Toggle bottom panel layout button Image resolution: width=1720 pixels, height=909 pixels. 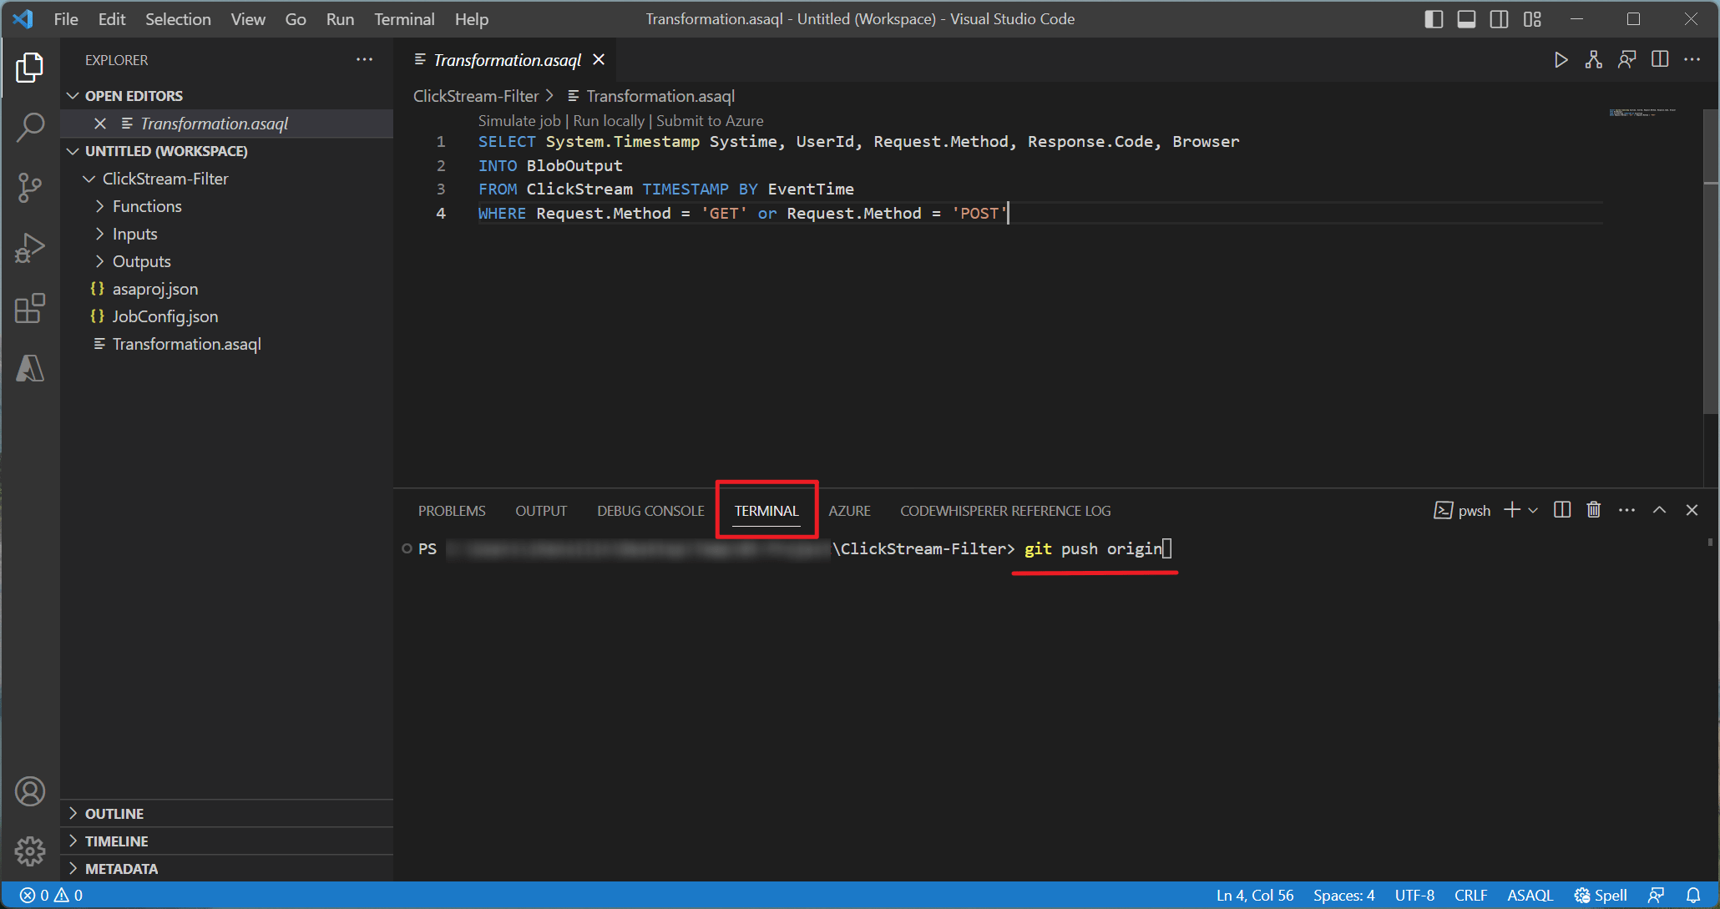(1466, 19)
